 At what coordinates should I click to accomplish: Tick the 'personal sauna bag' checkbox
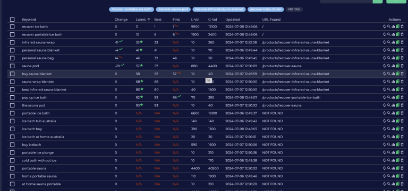[x=12, y=58]
